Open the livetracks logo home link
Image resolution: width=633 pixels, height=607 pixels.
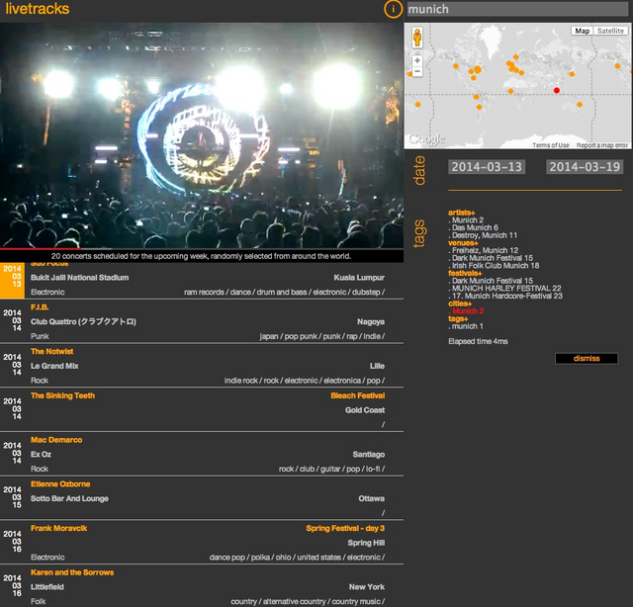pos(38,9)
